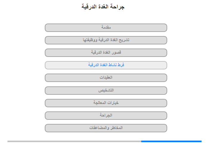Open the treatment options button
Viewport: 209px width, 143px height.
click(106, 103)
